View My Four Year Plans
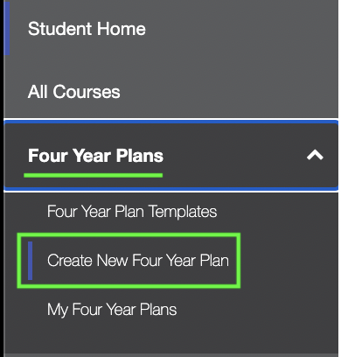The image size is (341, 357). 112,310
